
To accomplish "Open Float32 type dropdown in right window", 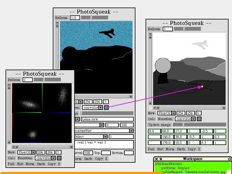I will [x=173, y=113].
